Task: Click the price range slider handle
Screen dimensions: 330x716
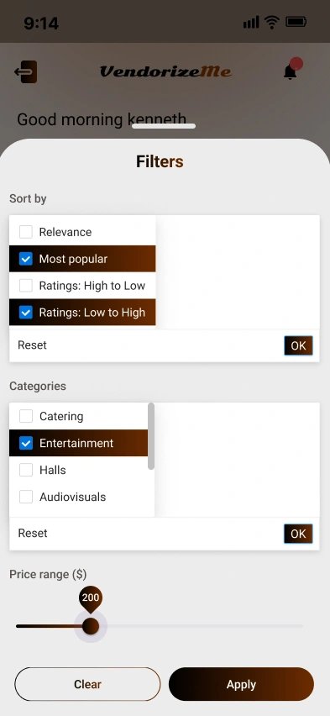Action: pyautogui.click(x=91, y=626)
